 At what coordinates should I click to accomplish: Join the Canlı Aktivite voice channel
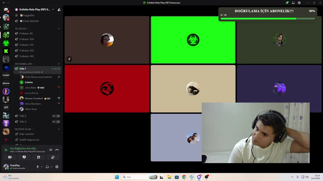(37, 21)
